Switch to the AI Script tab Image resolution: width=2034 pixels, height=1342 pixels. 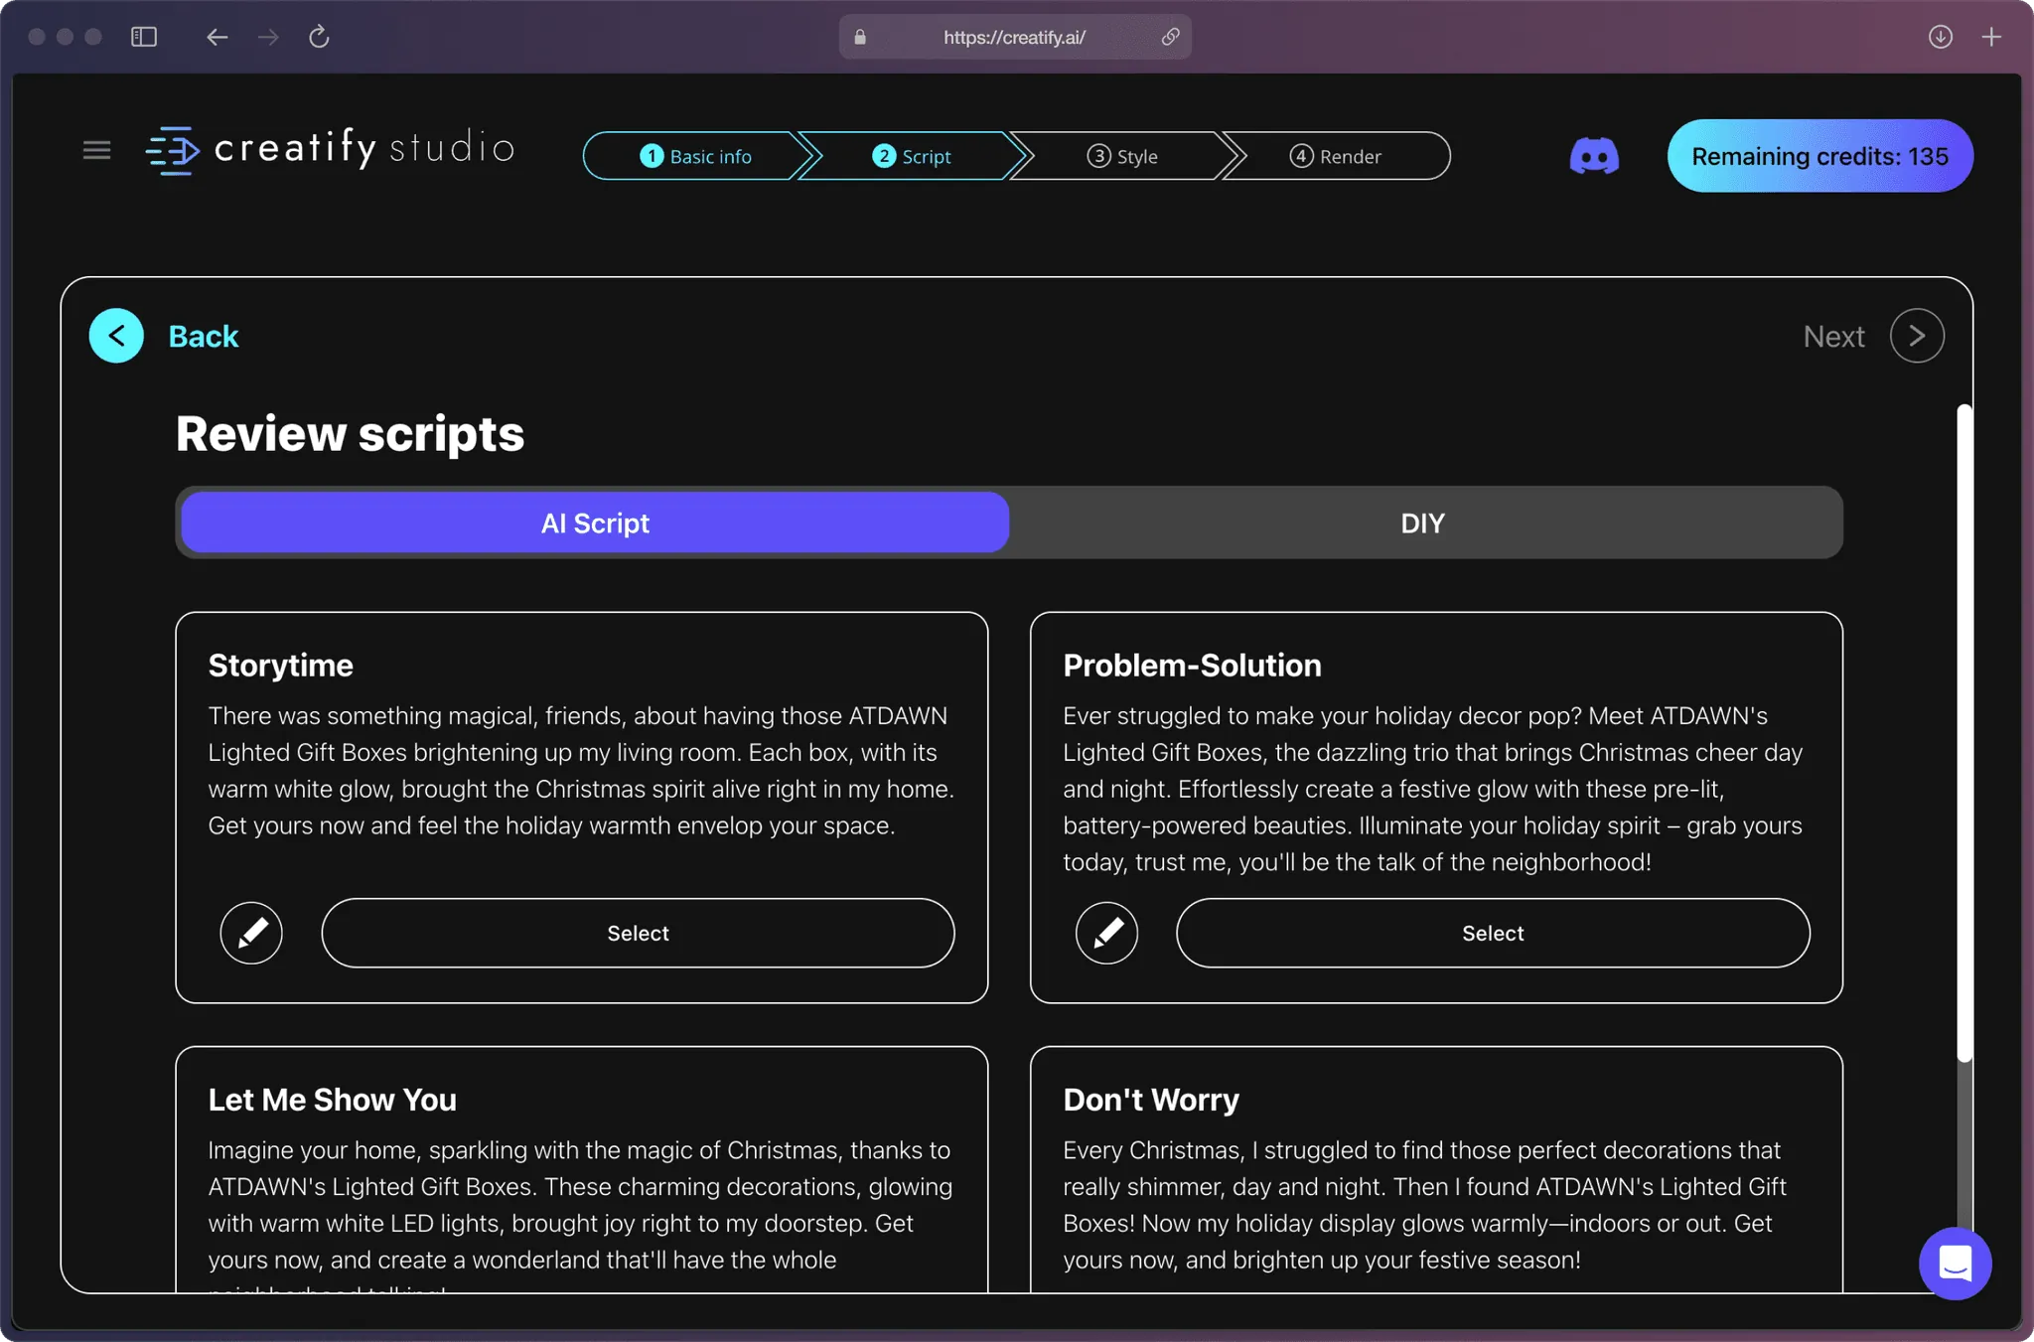(595, 522)
